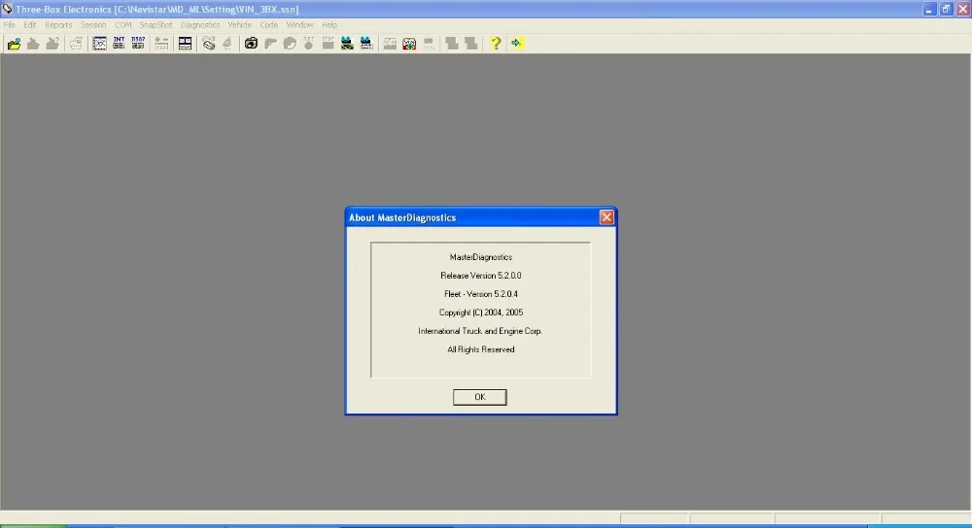The height and width of the screenshot is (528, 972).
Task: Open the graph display toolbar icon
Action: click(99, 44)
